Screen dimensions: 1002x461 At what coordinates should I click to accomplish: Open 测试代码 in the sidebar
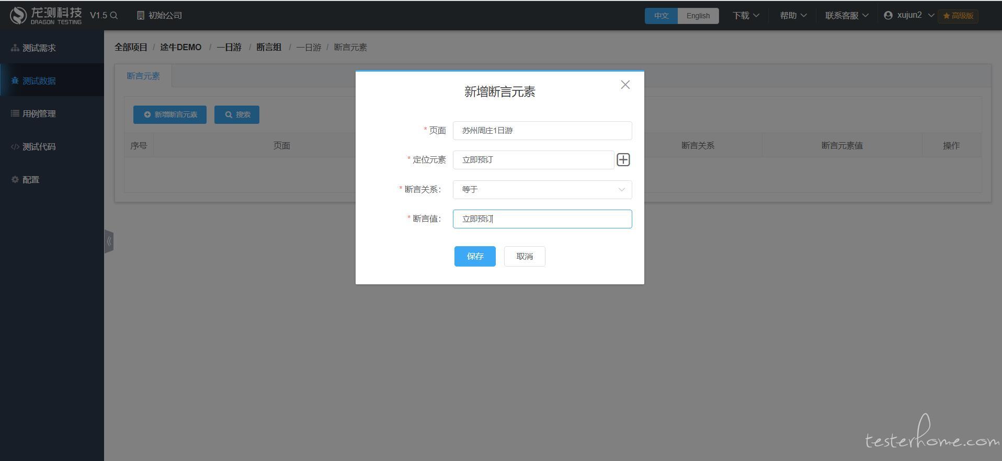tap(52, 146)
